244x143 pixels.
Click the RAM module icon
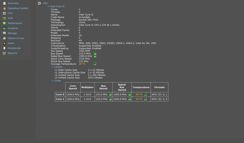point(4,18)
